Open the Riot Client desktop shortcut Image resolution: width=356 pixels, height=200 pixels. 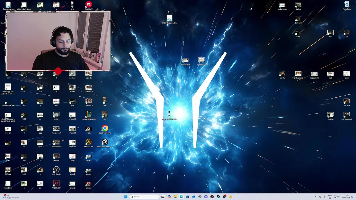click(88, 6)
